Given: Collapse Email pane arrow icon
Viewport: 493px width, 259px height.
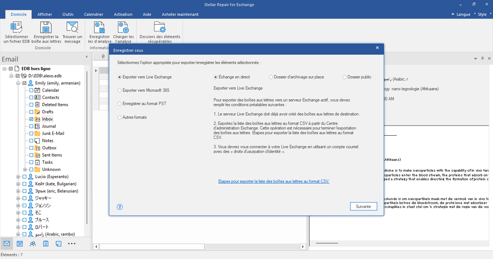Looking at the screenshot, I should tap(87, 57).
